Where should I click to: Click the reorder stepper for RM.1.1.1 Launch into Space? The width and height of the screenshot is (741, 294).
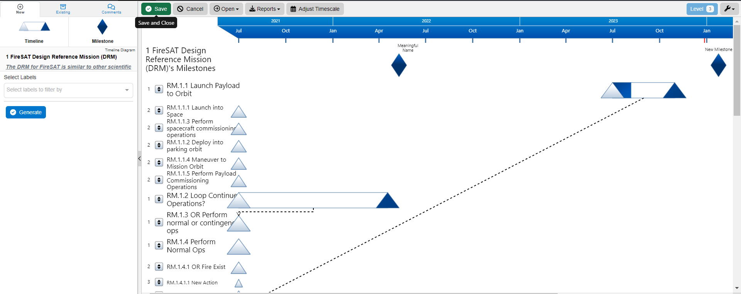159,110
